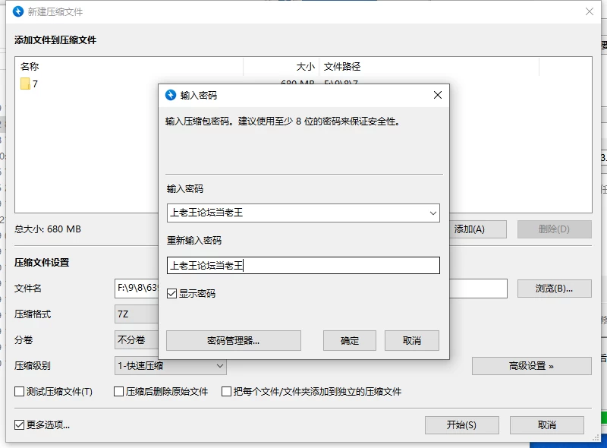Close the 新建压缩文件 window
This screenshot has height=448, width=607.
point(590,11)
